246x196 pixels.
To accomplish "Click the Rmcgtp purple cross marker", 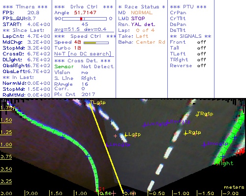I will [204, 145].
